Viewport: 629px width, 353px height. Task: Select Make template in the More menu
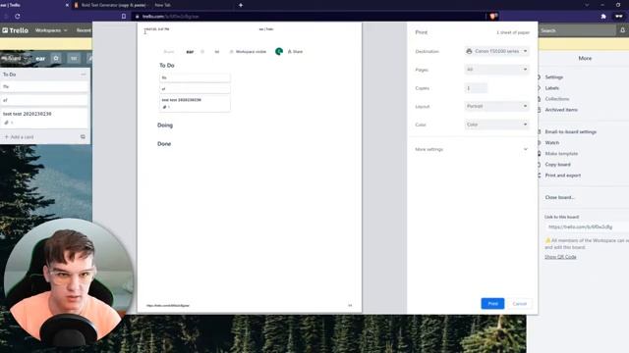561,154
